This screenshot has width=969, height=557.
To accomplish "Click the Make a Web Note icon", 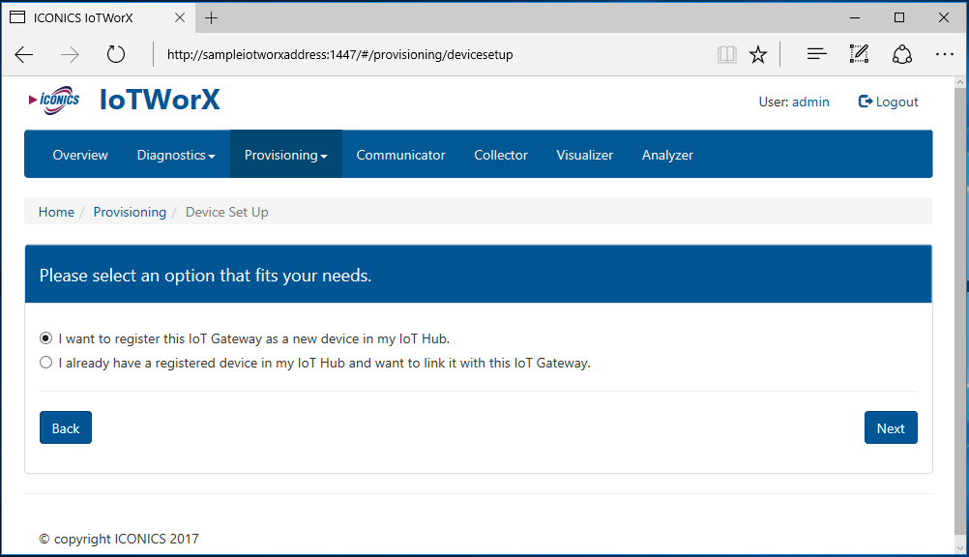I will tap(859, 55).
